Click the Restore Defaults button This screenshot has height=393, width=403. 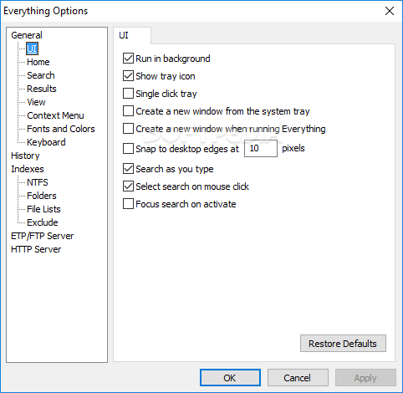pyautogui.click(x=343, y=344)
